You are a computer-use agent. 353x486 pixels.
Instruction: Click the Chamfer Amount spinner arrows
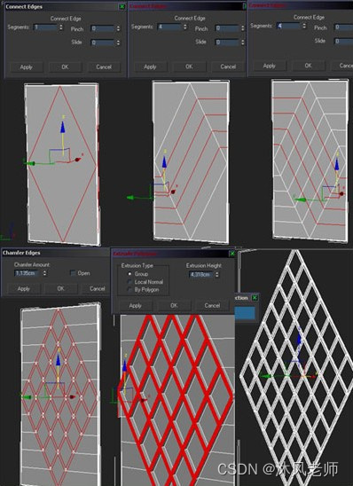(44, 273)
